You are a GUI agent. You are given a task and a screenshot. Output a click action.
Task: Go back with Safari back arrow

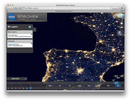click(x=9, y=8)
